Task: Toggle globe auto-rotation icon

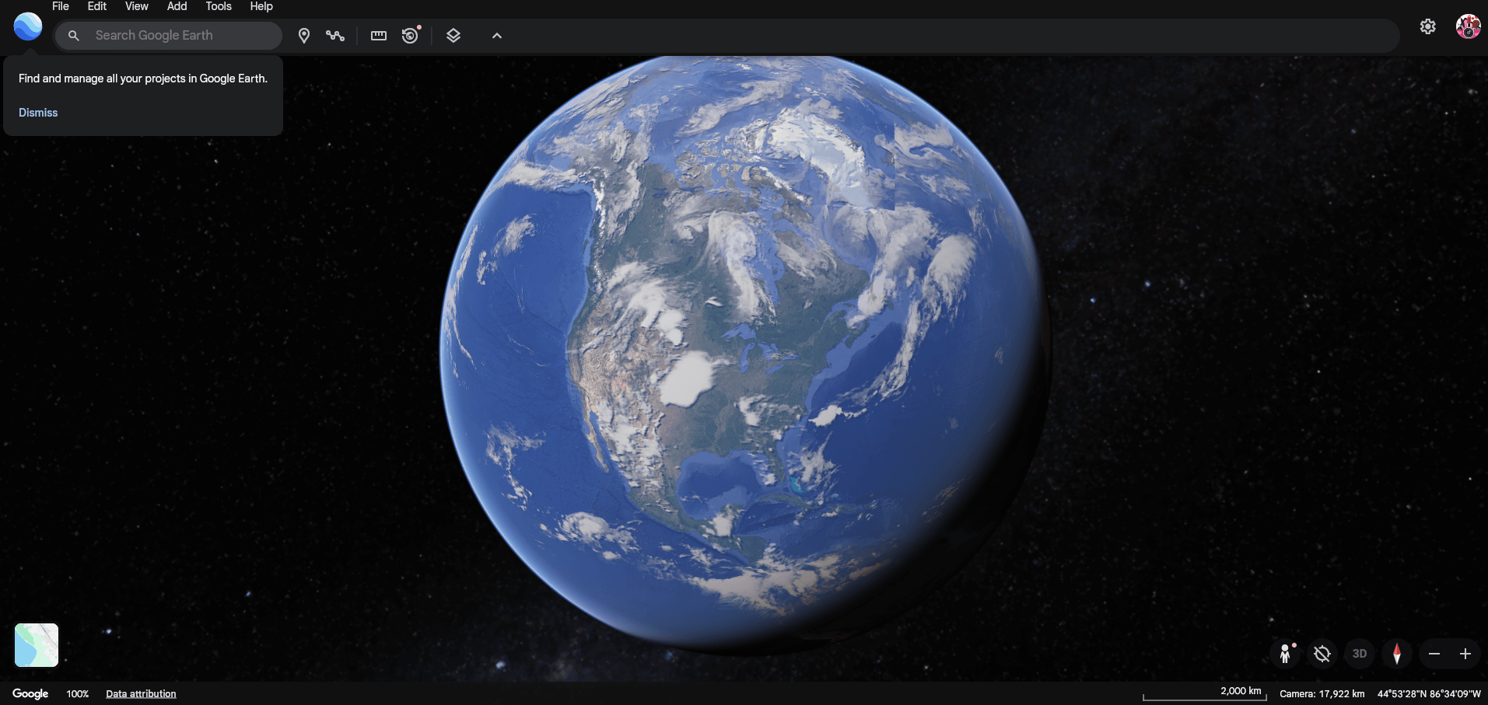Action: [1322, 654]
